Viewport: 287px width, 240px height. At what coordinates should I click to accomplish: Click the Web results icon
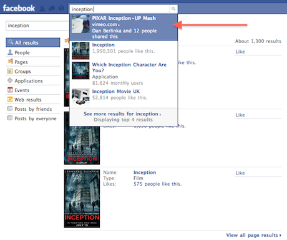tap(10, 99)
